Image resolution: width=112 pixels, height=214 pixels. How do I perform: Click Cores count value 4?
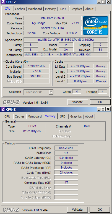77,91
